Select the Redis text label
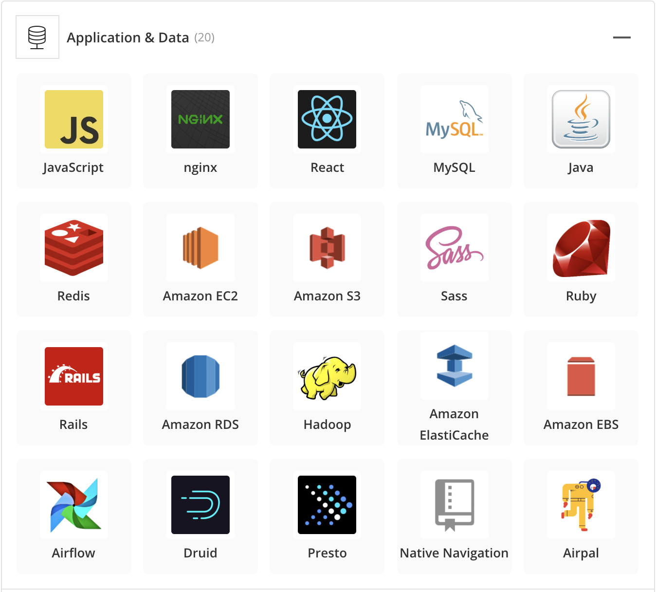 [73, 296]
